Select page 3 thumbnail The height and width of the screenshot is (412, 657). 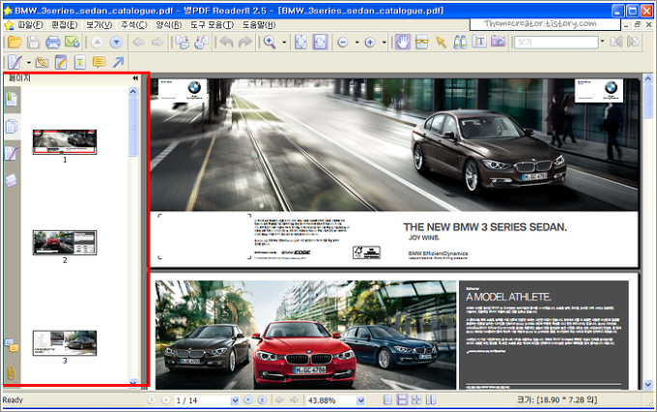65,343
